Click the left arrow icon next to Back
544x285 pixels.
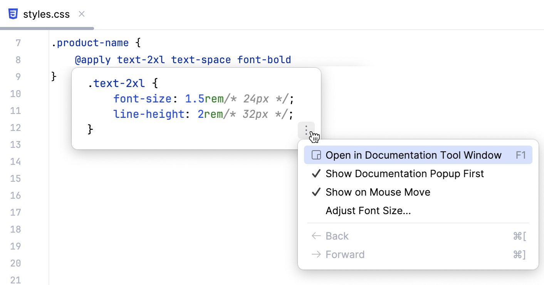pyautogui.click(x=316, y=236)
